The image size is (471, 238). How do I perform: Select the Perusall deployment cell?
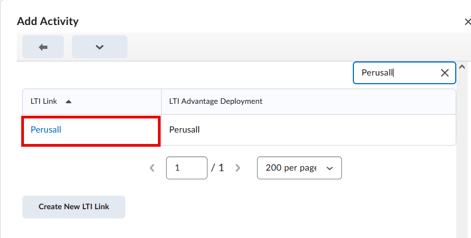click(x=185, y=130)
